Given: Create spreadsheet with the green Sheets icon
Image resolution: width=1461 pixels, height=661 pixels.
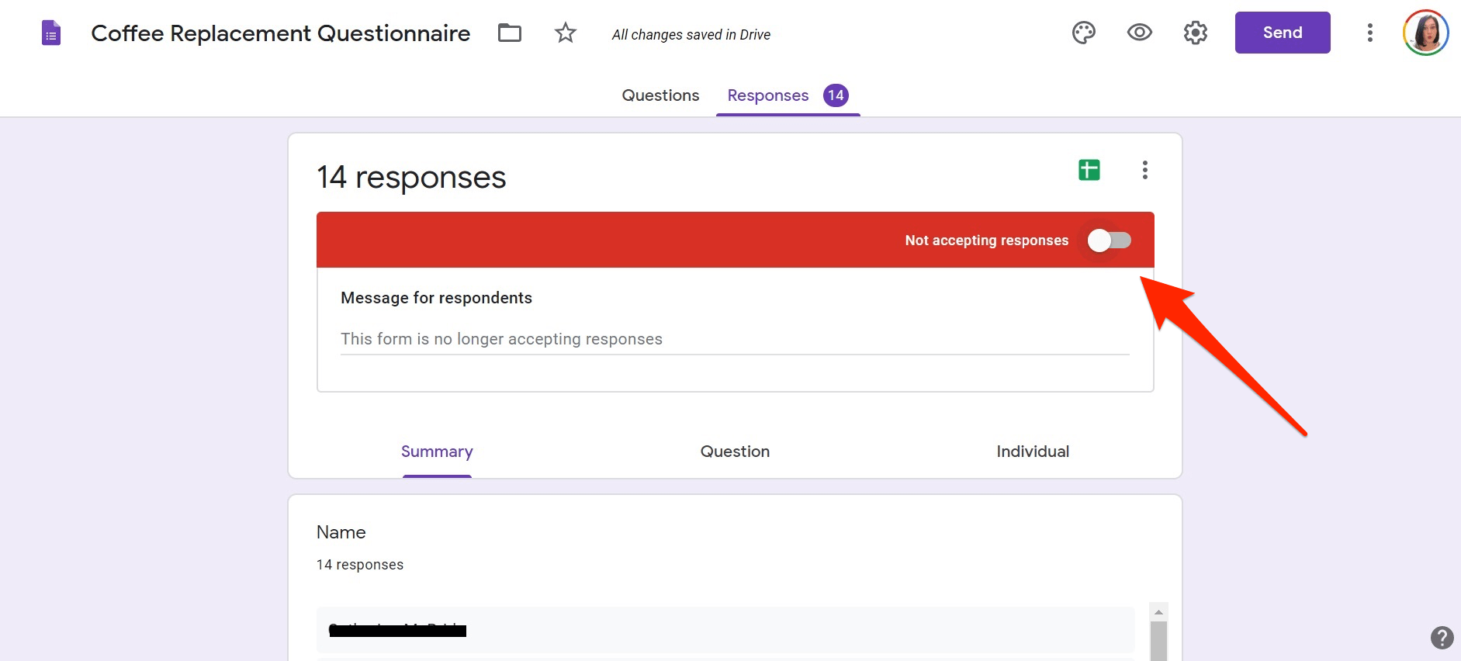Looking at the screenshot, I should point(1089,170).
